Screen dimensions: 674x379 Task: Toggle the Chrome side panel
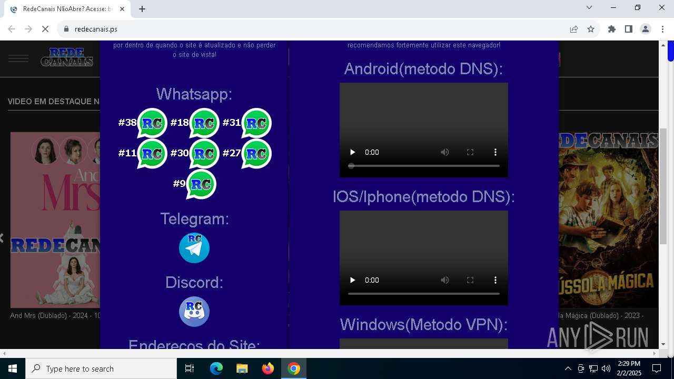click(x=629, y=29)
